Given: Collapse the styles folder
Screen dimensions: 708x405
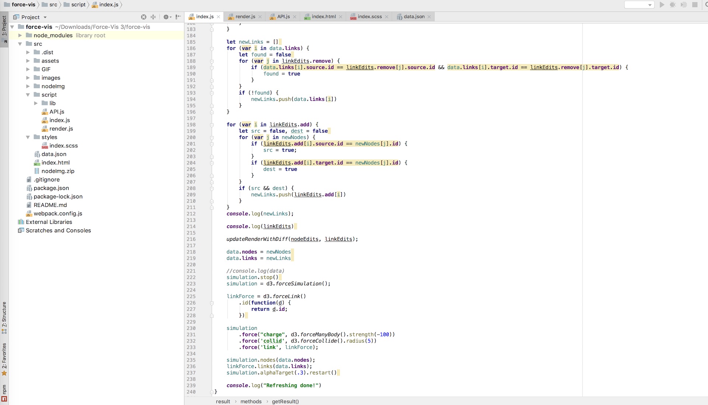Looking at the screenshot, I should tap(28, 137).
